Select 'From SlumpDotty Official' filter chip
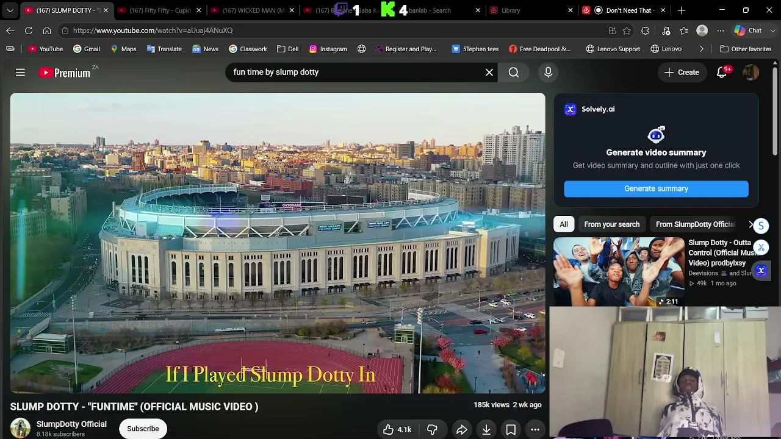 pos(696,224)
